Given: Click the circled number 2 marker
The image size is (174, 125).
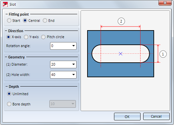Looking at the screenshot, I should 121,21.
